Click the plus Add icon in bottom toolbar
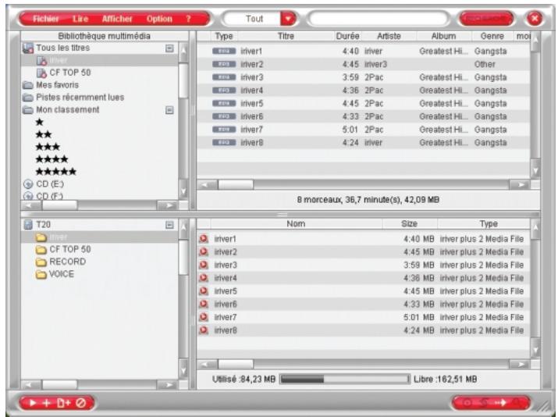 point(47,403)
